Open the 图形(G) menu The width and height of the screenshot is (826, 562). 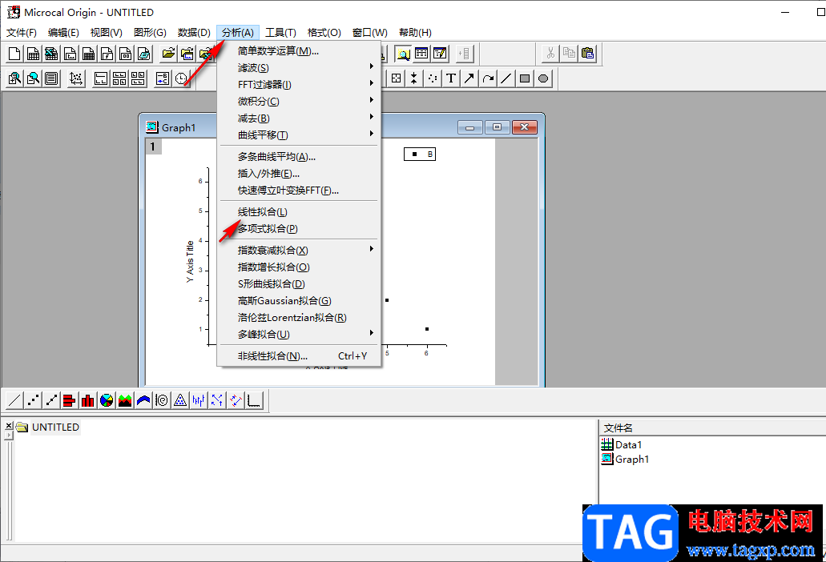[x=150, y=33]
